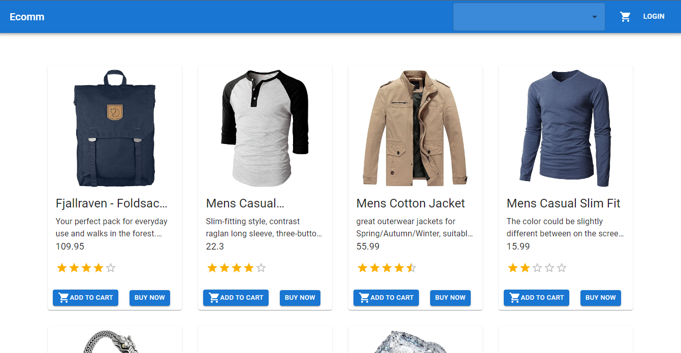
Task: Open the shopping cart icon in header
Action: pos(625,17)
